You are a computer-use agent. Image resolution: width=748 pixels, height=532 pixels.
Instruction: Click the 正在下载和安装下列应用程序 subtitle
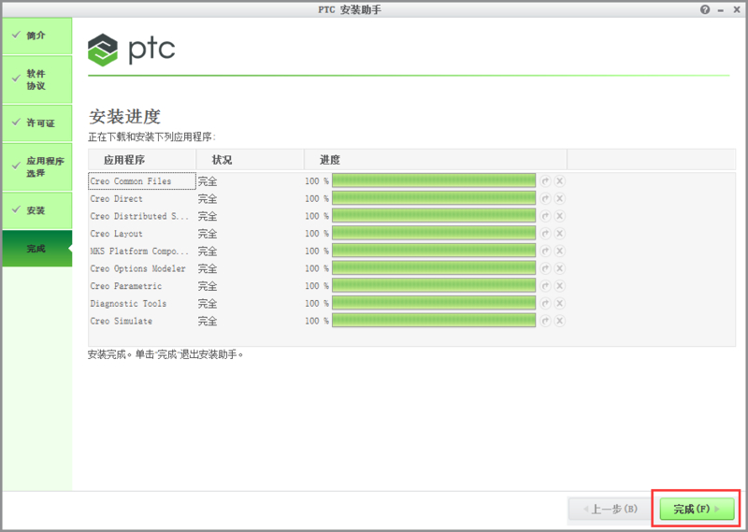coord(151,137)
